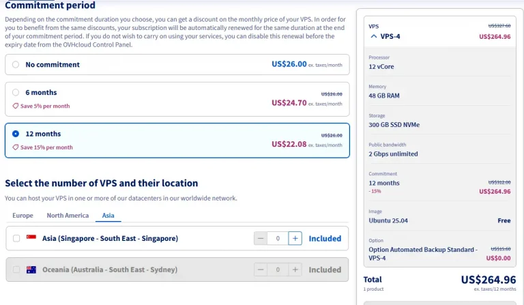Decrease Singapore VPS quantity with minus
Image resolution: width=524 pixels, height=305 pixels.
tap(261, 238)
